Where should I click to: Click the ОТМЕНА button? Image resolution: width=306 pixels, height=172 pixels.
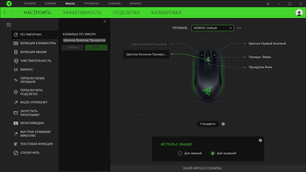point(73,47)
